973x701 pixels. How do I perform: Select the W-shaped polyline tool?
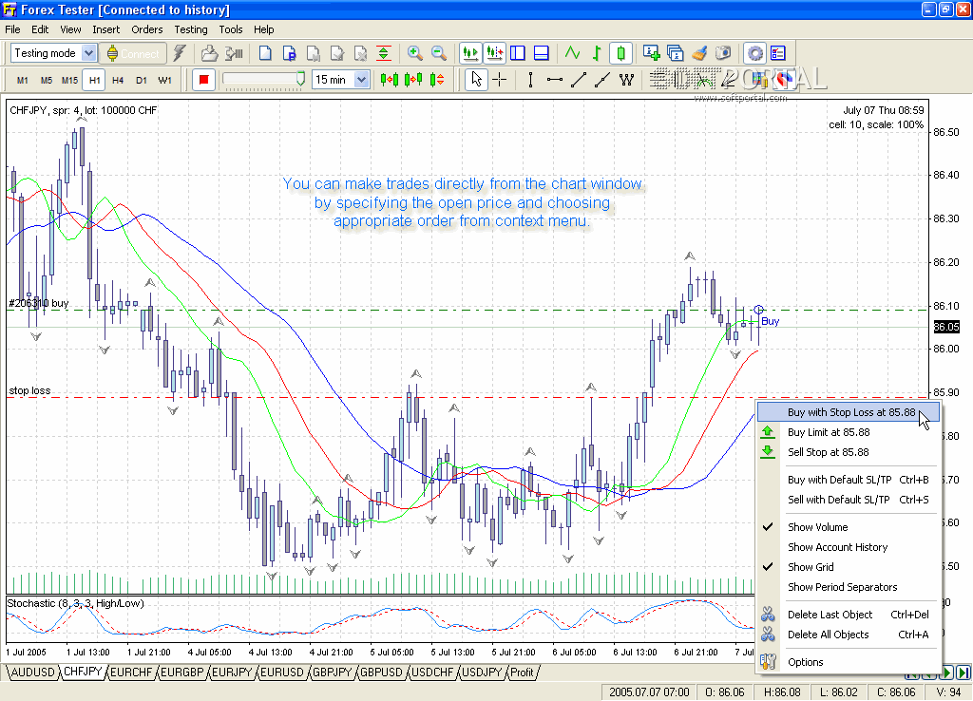[626, 80]
